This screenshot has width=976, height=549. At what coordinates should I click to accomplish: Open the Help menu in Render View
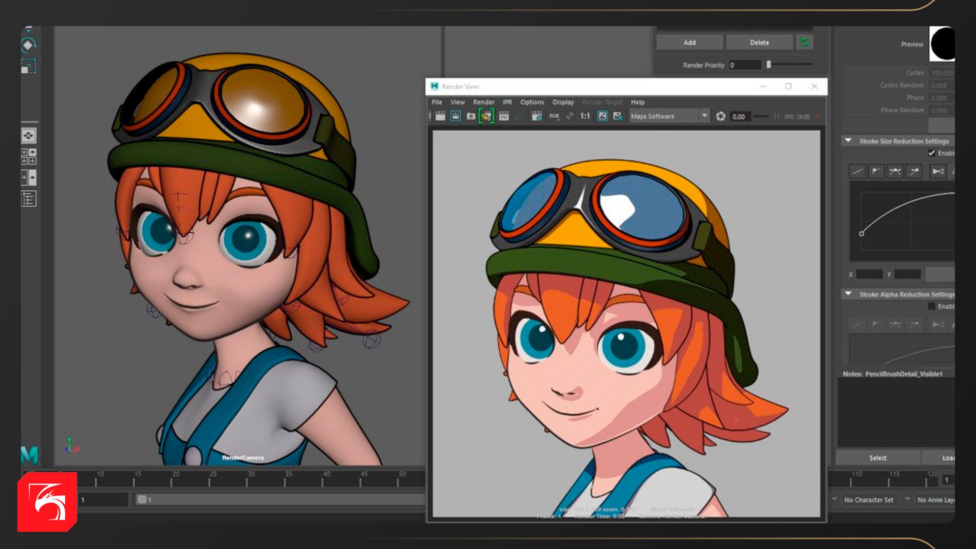tap(637, 102)
